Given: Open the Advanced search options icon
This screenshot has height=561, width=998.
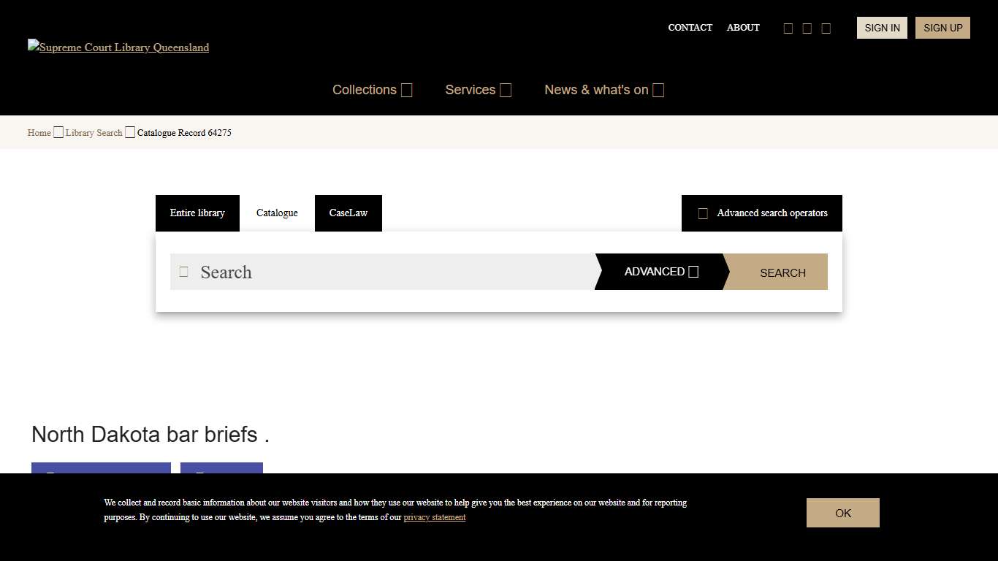Looking at the screenshot, I should (x=693, y=271).
